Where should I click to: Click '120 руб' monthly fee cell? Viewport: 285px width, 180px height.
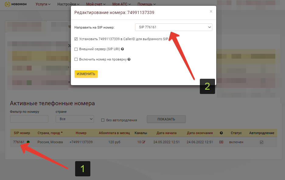pyautogui.click(x=114, y=142)
